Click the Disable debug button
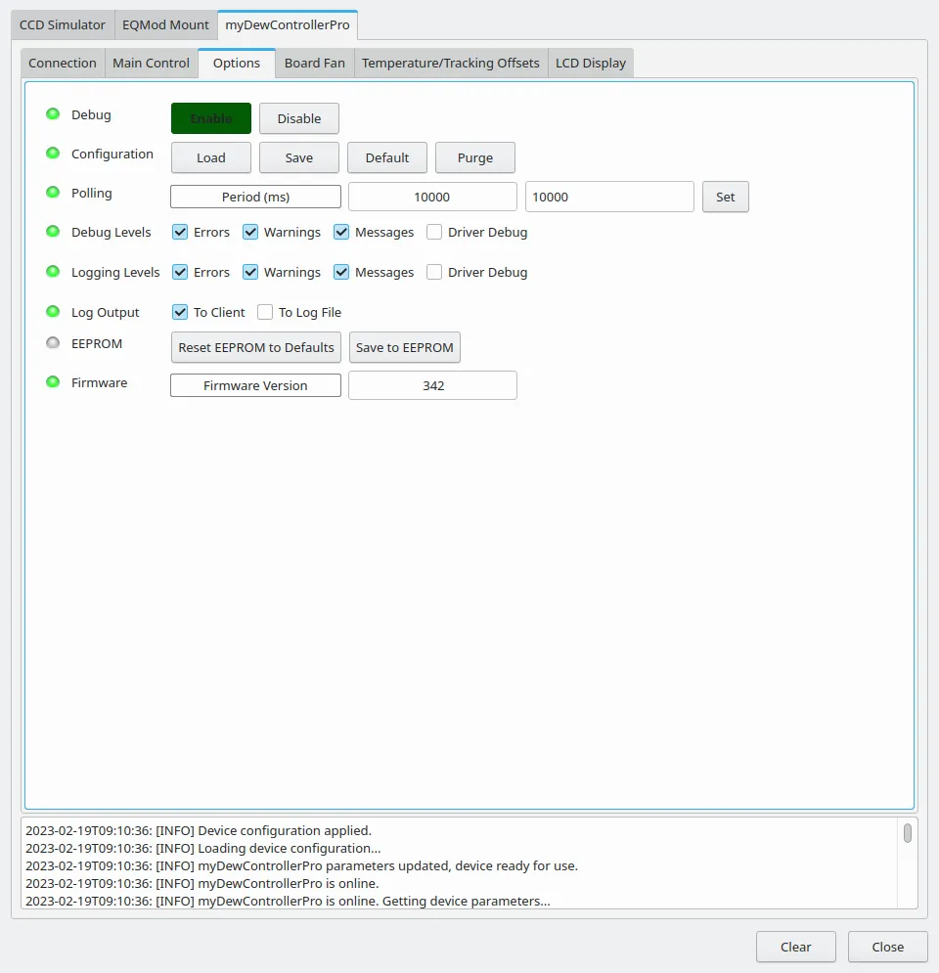Screen dimensions: 939x973 pos(299,118)
